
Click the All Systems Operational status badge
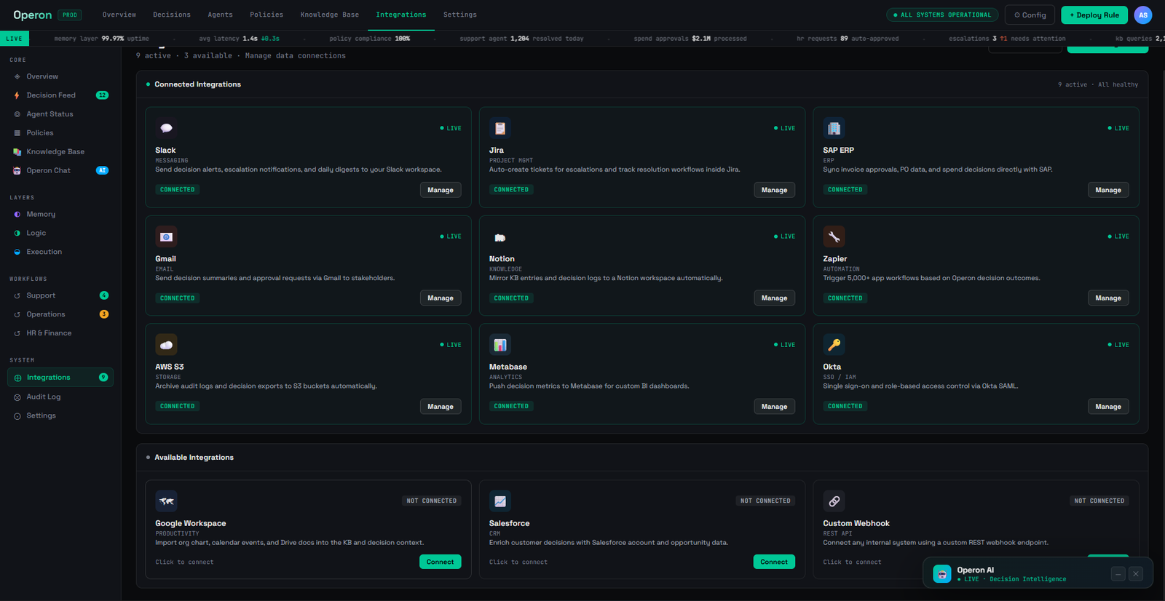pyautogui.click(x=942, y=15)
